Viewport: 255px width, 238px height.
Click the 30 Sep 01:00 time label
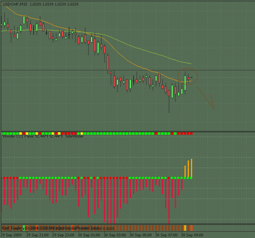(x=89, y=235)
